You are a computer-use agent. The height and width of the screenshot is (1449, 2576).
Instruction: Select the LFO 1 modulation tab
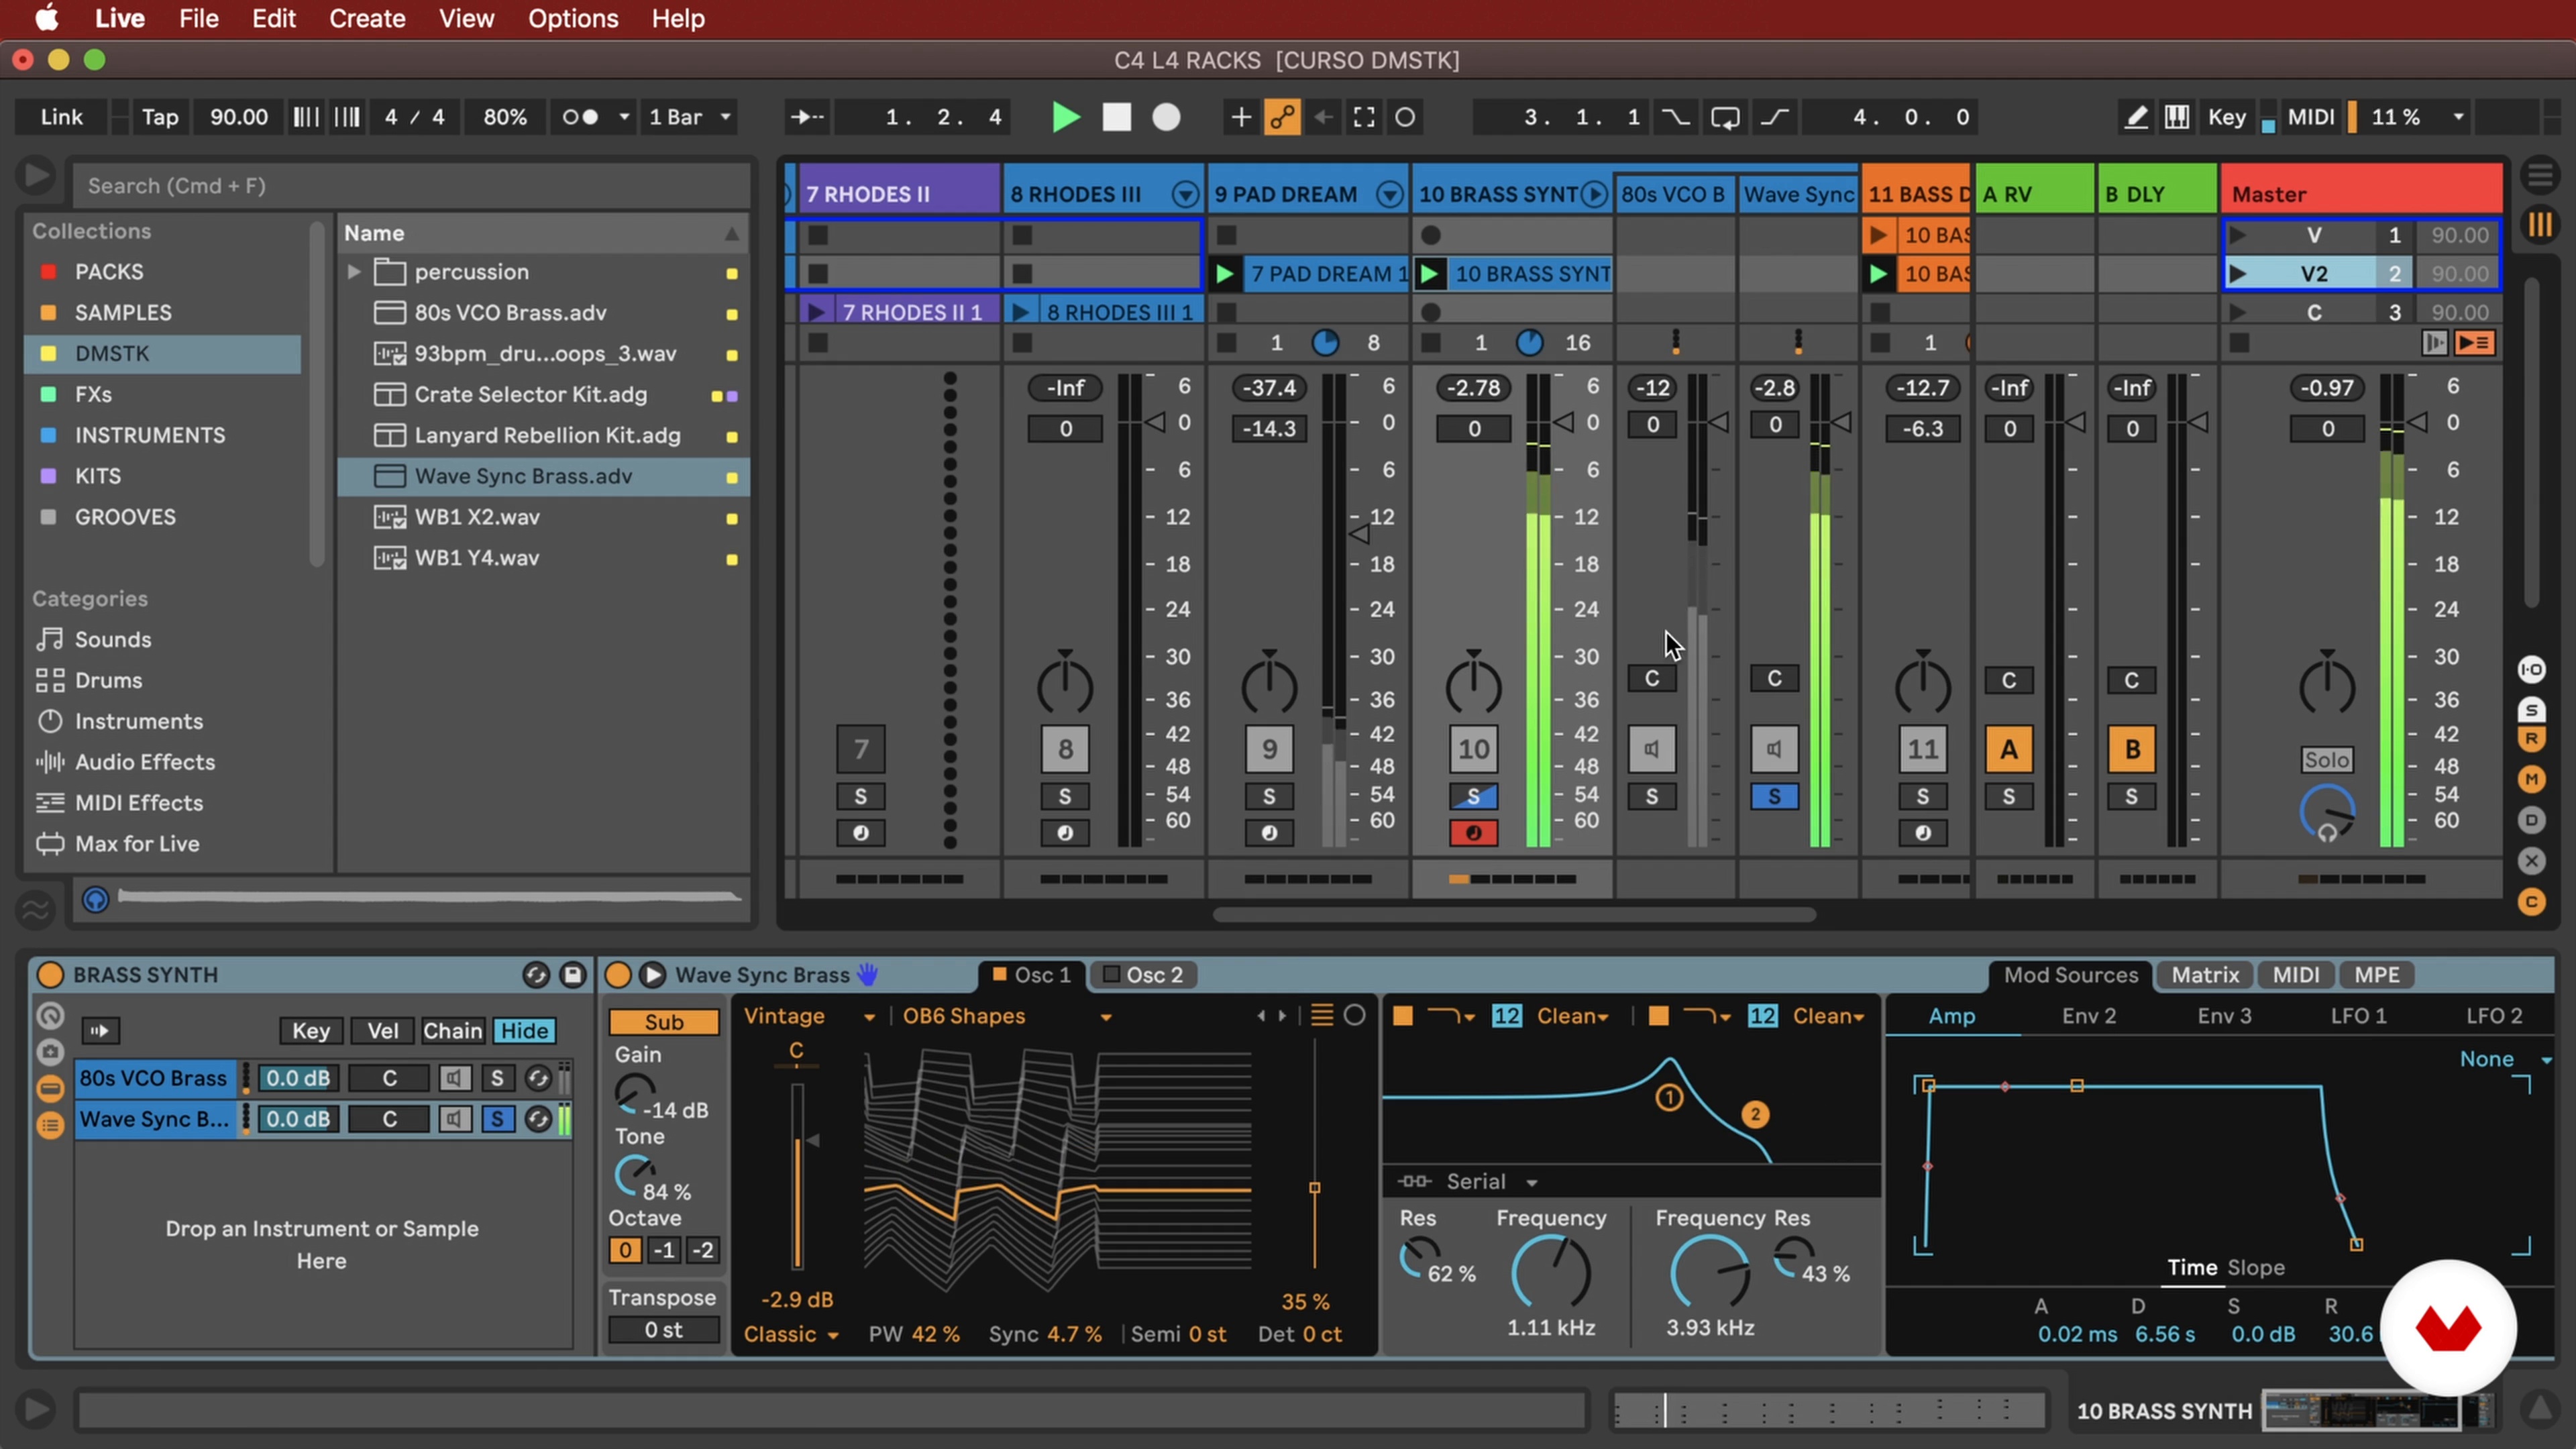[2358, 1016]
